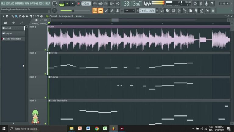This screenshot has height=132, width=234.
Task: Expand the pattern selector left arrow
Action: point(138,11)
